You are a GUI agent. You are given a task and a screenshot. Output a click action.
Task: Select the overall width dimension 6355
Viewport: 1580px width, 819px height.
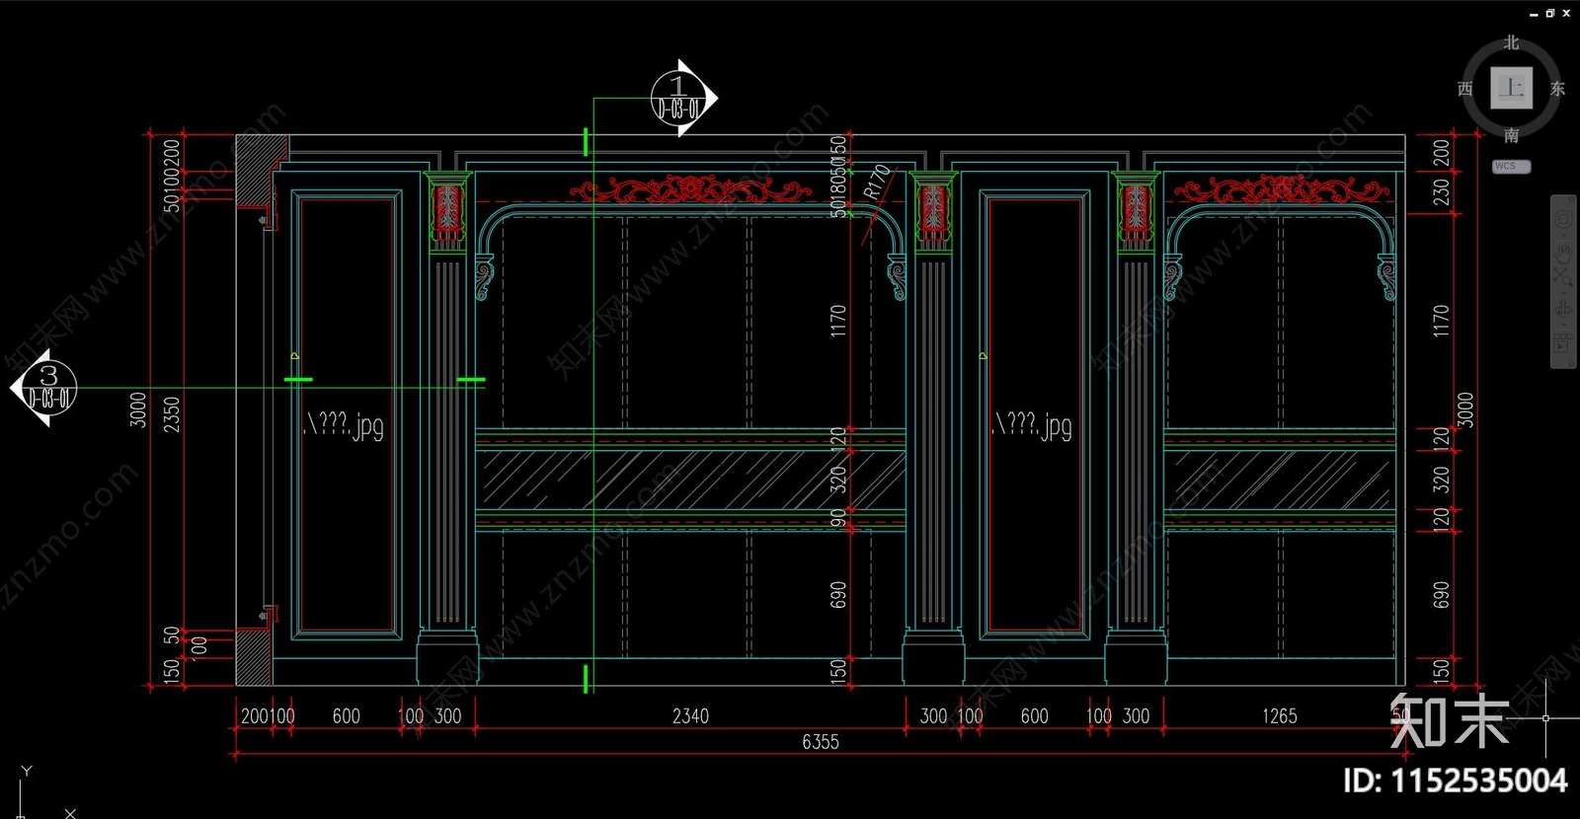[821, 741]
